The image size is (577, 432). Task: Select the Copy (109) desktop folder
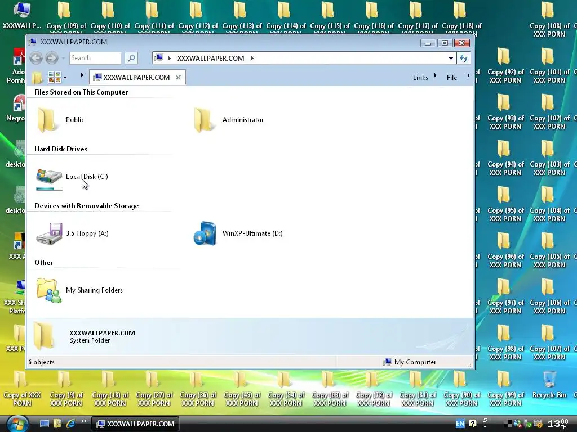pyautogui.click(x=66, y=16)
